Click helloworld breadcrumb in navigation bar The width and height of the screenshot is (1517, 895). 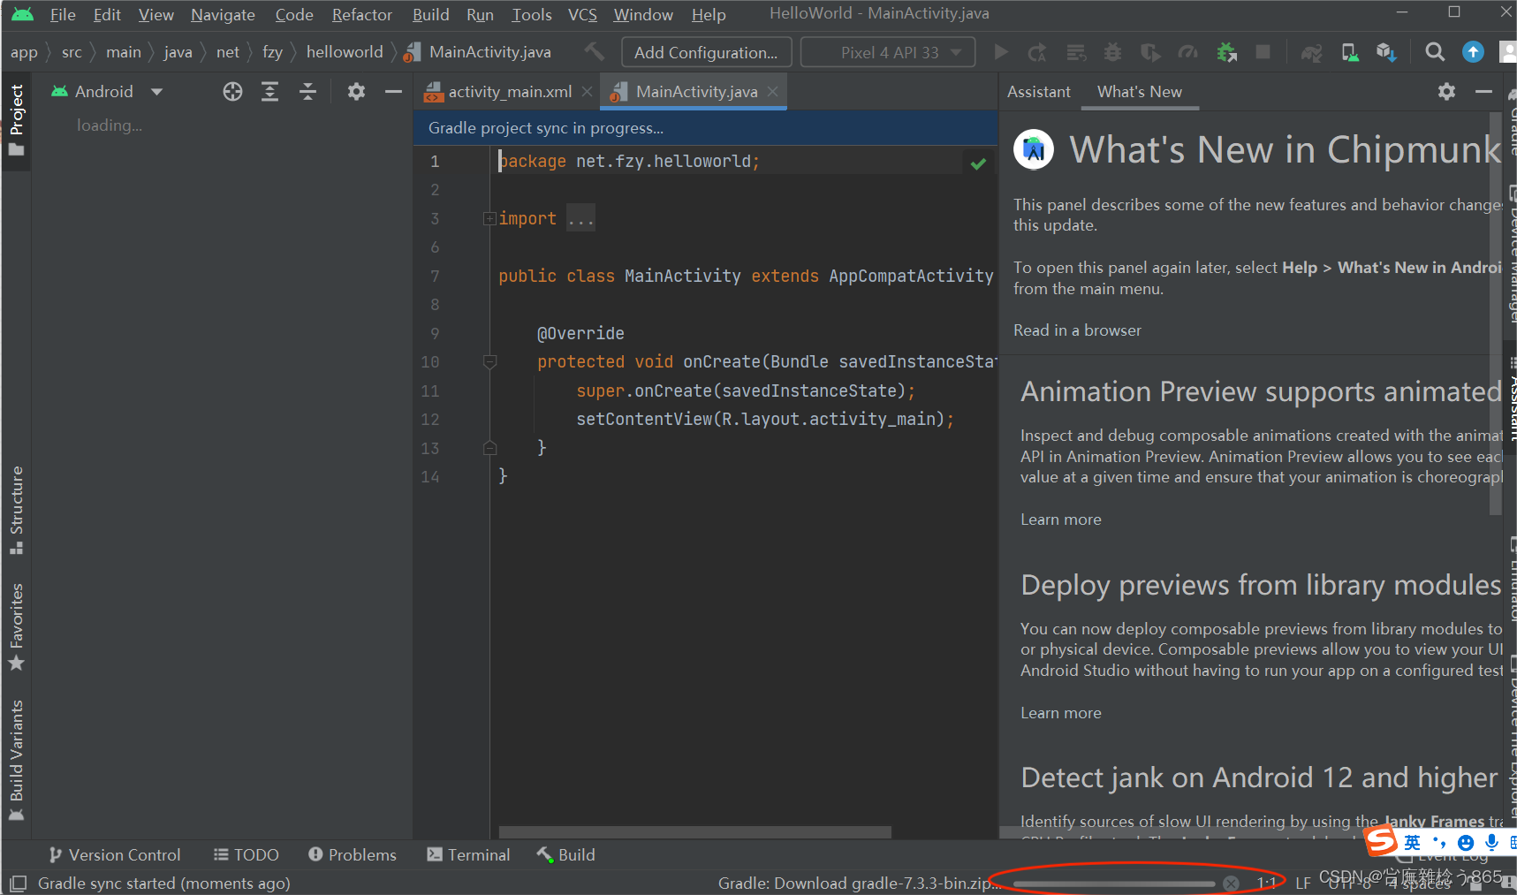(x=345, y=52)
